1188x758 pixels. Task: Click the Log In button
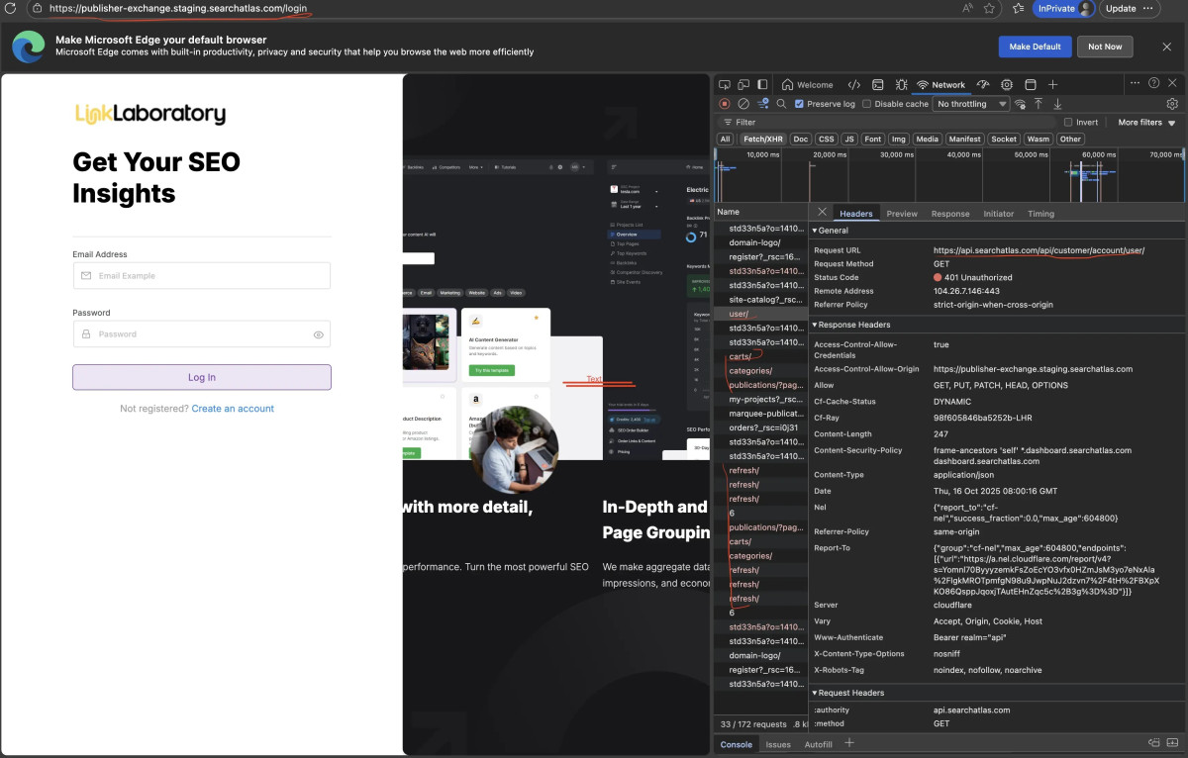[202, 377]
